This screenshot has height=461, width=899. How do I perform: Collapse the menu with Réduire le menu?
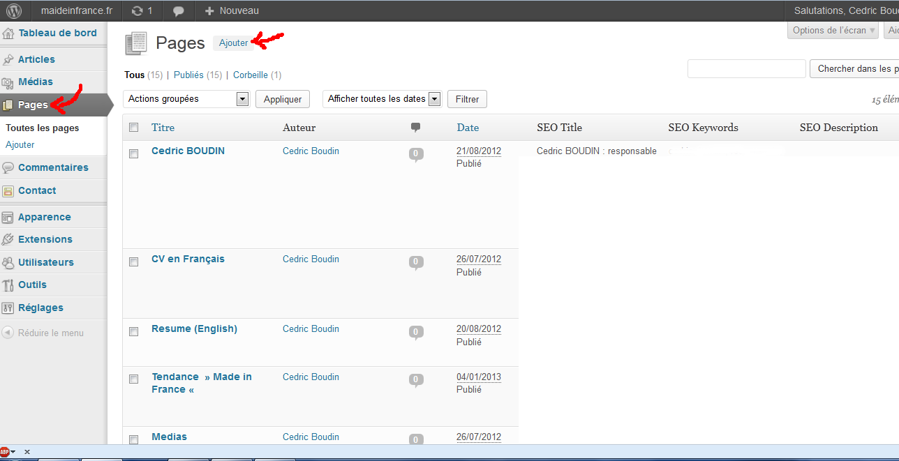pyautogui.click(x=43, y=333)
